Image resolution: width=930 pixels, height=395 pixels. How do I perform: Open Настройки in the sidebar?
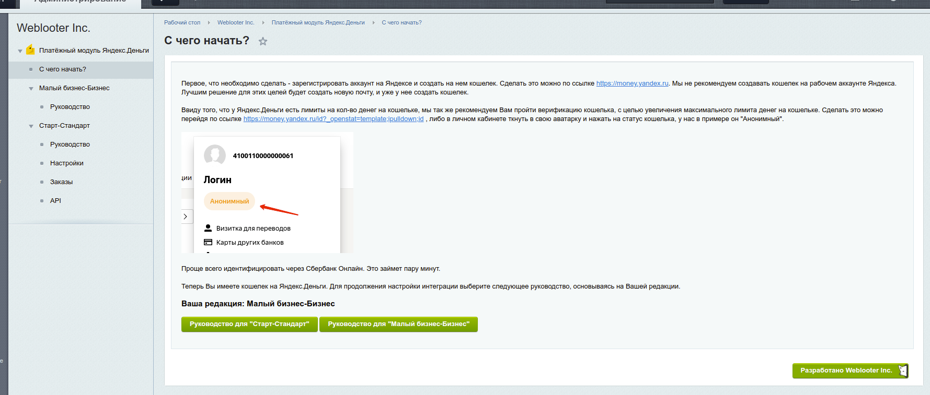point(67,163)
